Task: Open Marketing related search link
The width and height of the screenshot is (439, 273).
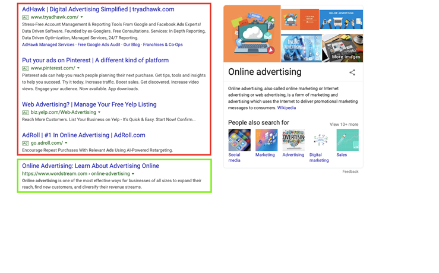Action: click(x=265, y=155)
